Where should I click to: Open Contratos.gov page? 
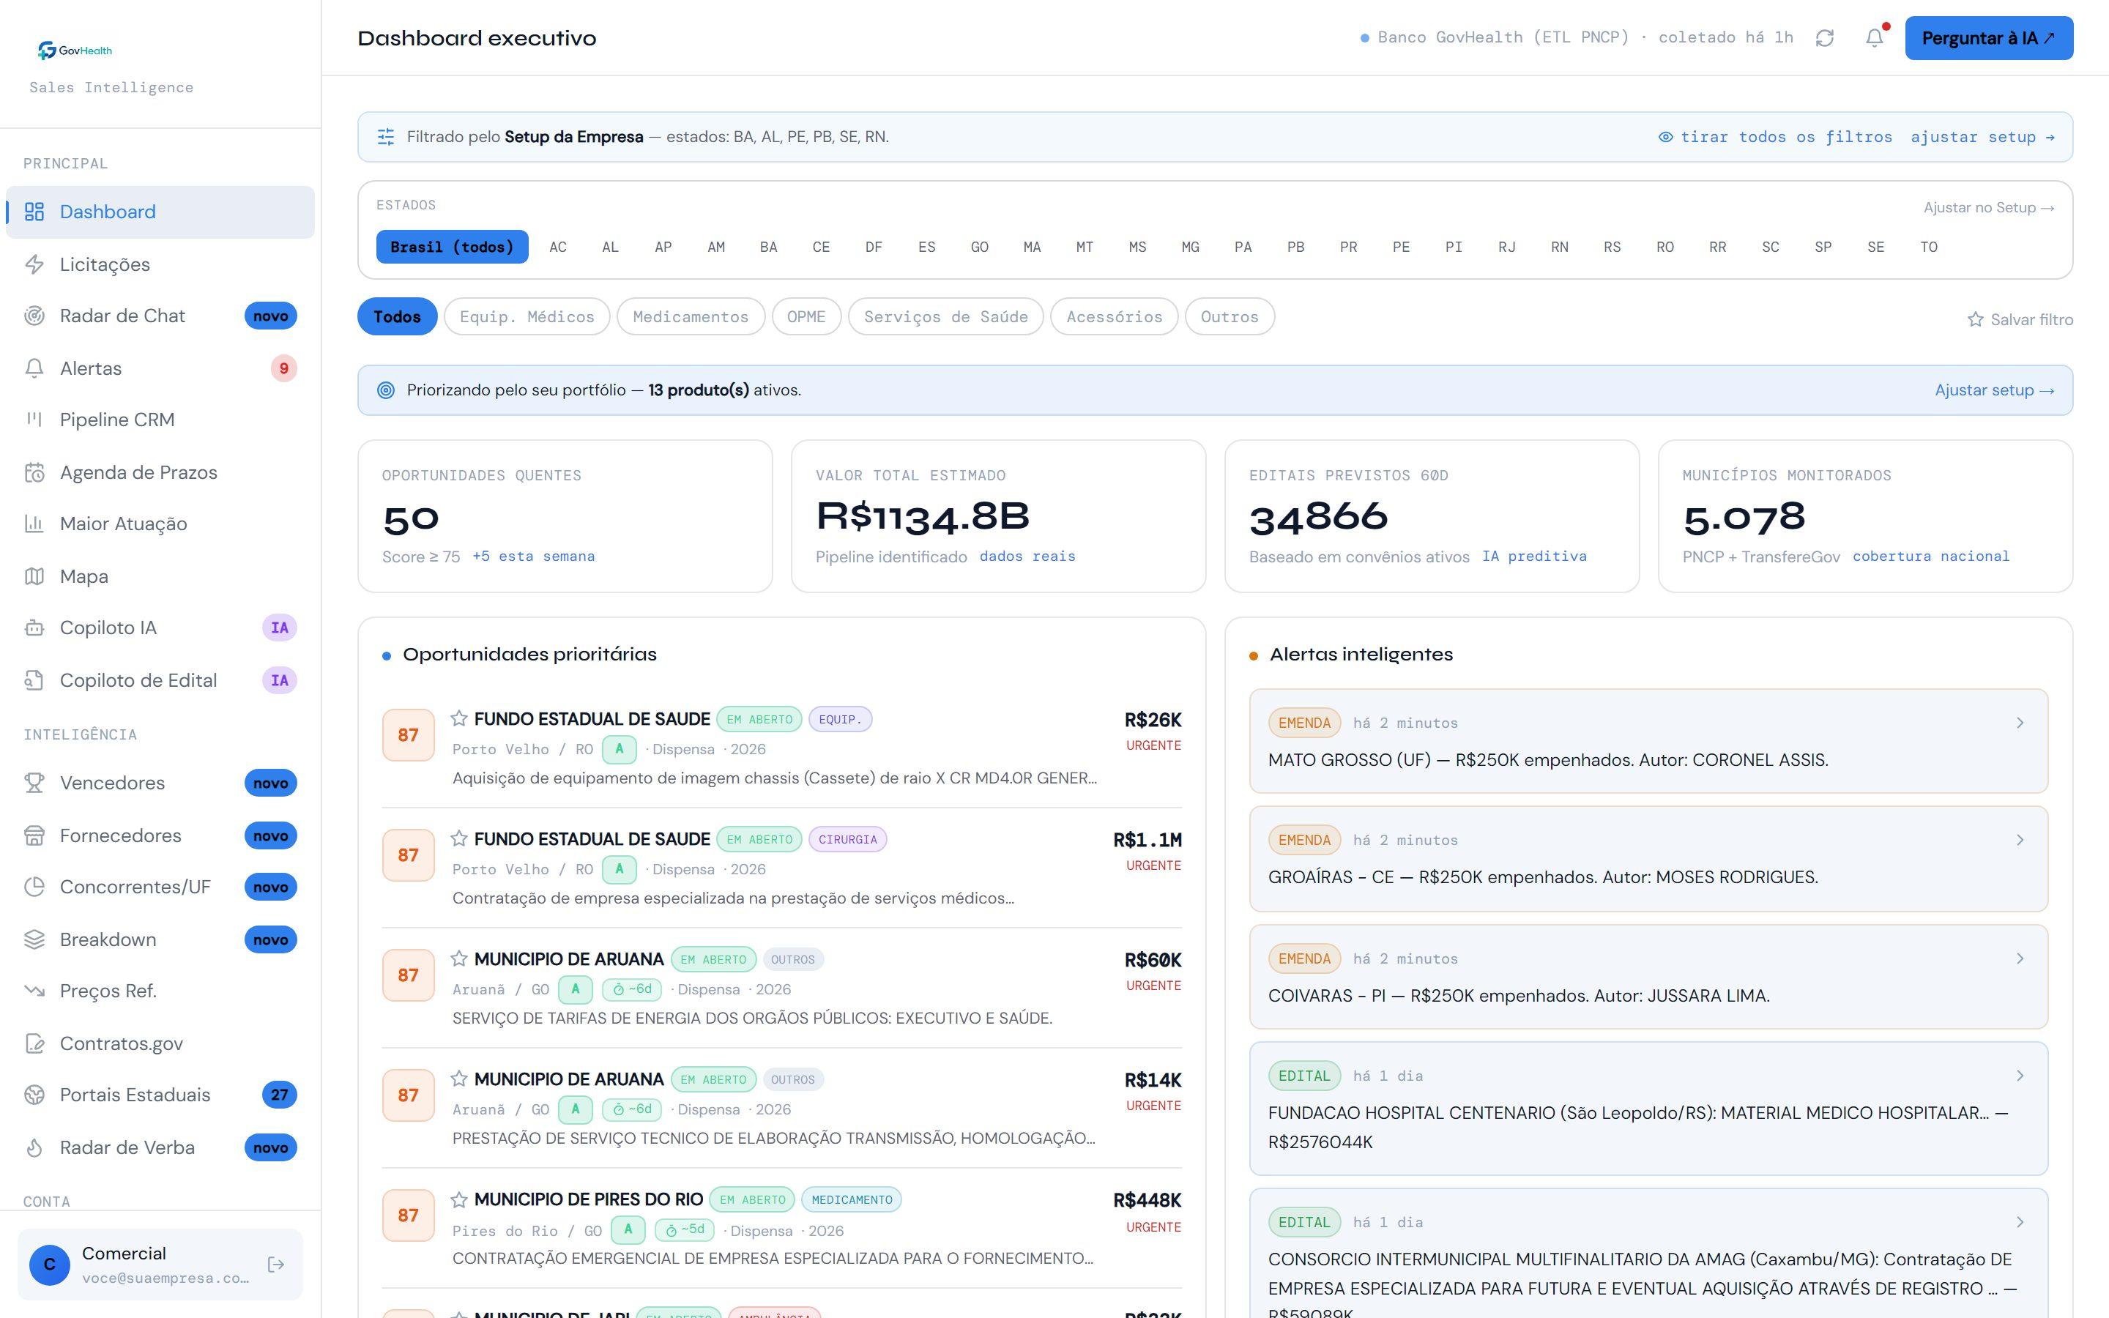160,1043
